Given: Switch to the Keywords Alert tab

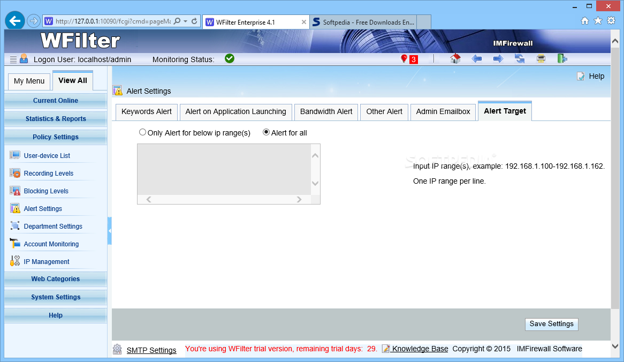Looking at the screenshot, I should click(147, 112).
